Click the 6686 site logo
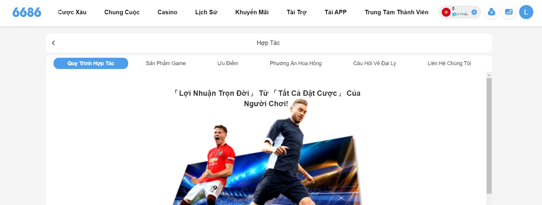This screenshot has height=205, width=542. [27, 13]
